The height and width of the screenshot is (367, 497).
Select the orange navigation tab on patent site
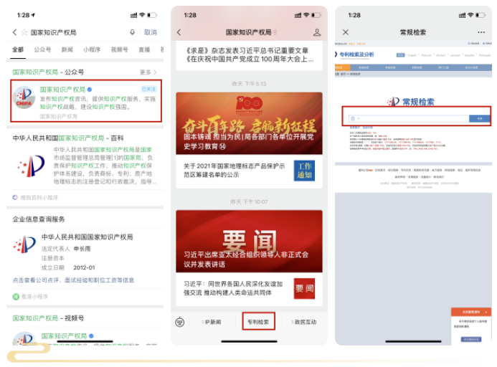tap(342, 67)
